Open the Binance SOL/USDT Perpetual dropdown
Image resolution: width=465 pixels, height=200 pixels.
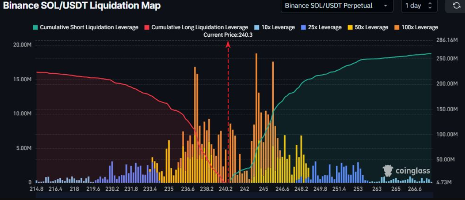[x=336, y=5]
